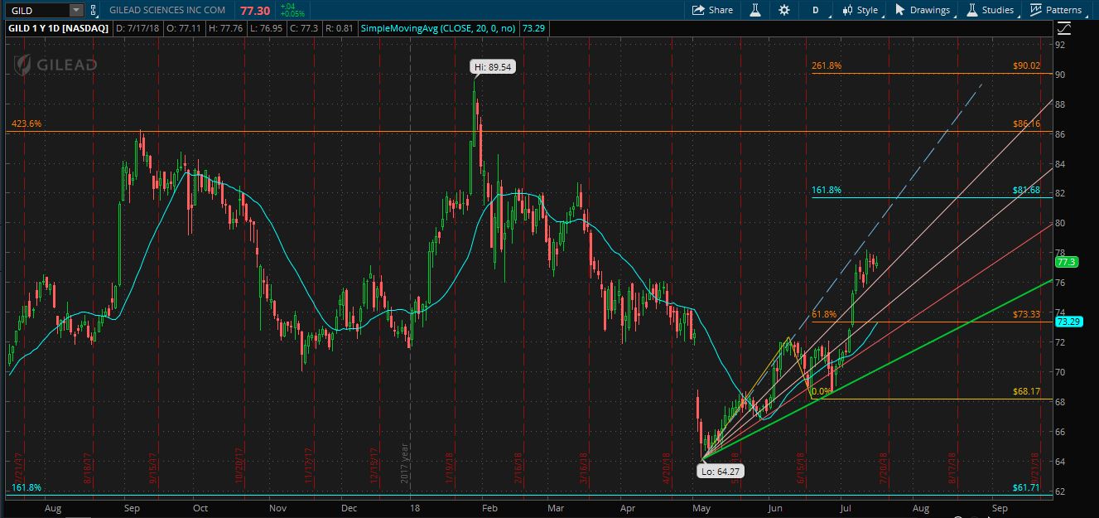1099x518 pixels.
Task: Open the Studies menu
Action: pyautogui.click(x=989, y=10)
